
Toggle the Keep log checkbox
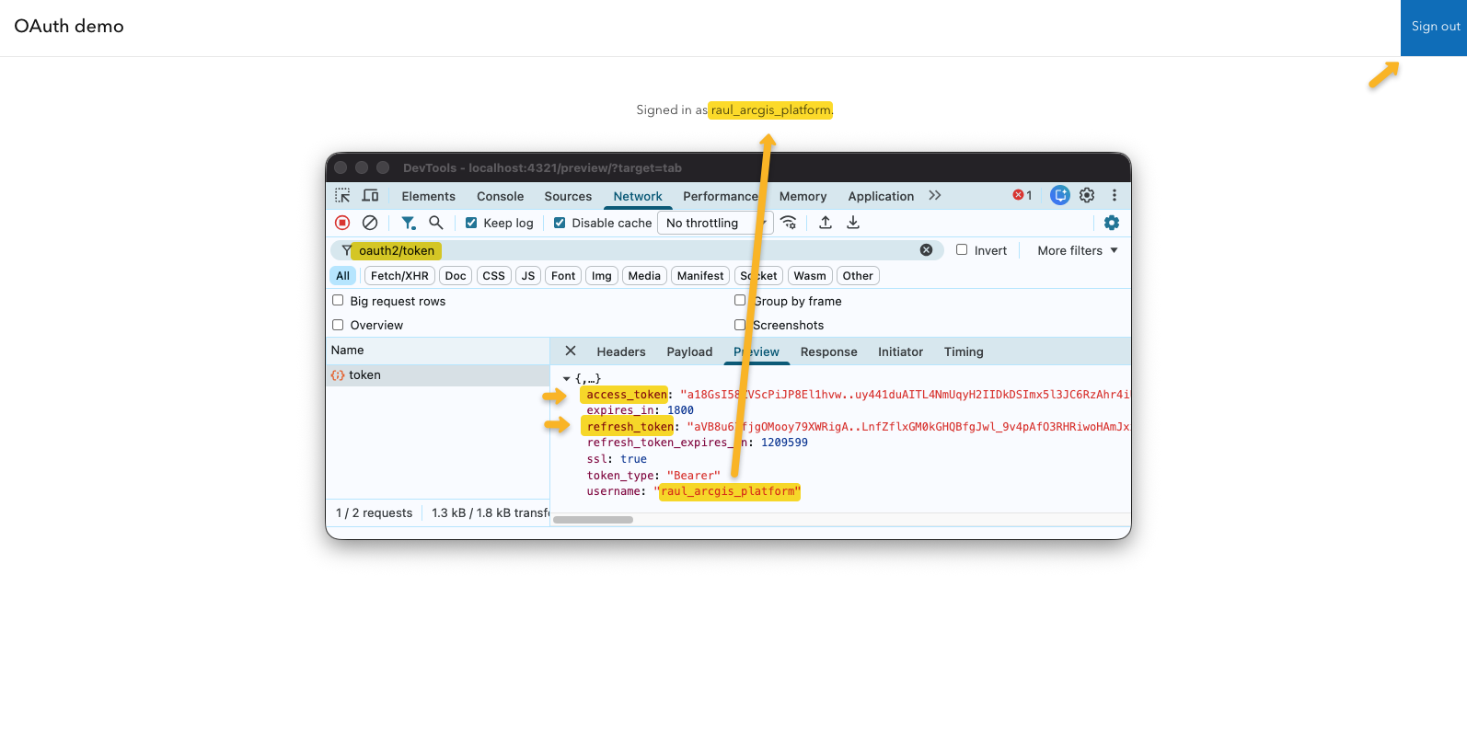pos(471,223)
